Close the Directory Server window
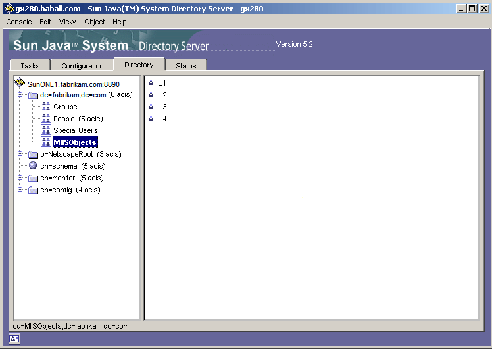This screenshot has height=349, width=492. (x=484, y=9)
